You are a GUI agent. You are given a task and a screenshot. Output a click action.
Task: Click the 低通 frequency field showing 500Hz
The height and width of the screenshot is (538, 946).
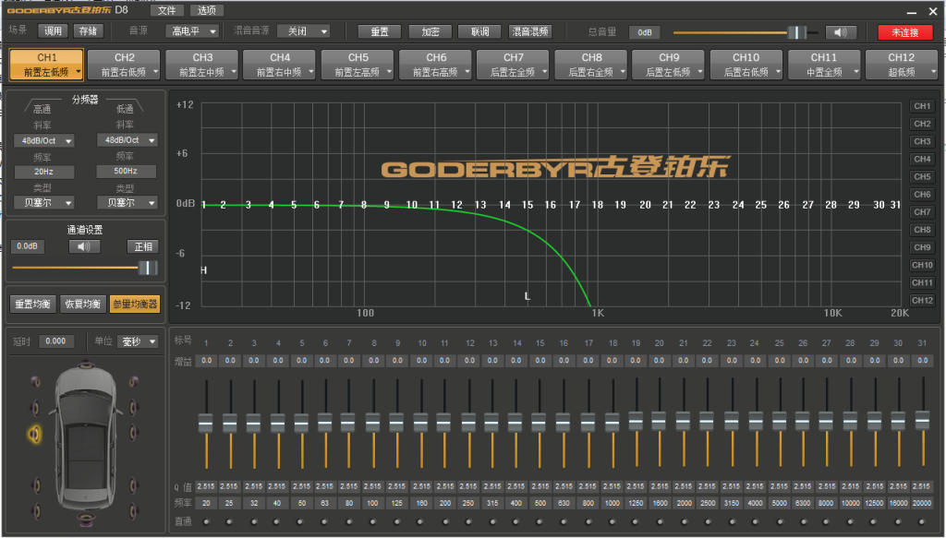[126, 171]
